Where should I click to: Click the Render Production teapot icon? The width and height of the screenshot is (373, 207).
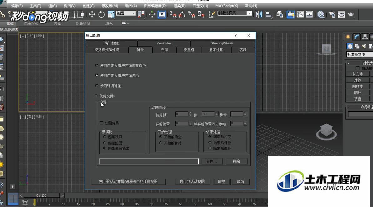click(x=351, y=14)
